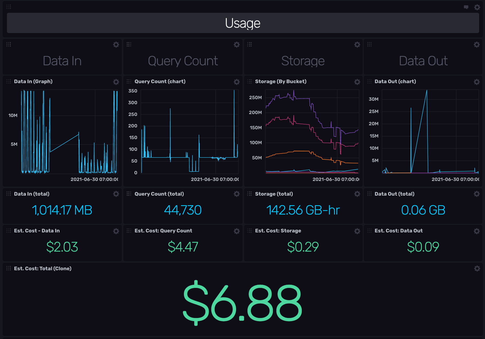The width and height of the screenshot is (485, 339).
Task: Click drag handle of Est. Cost - Data In
Action: [9, 231]
